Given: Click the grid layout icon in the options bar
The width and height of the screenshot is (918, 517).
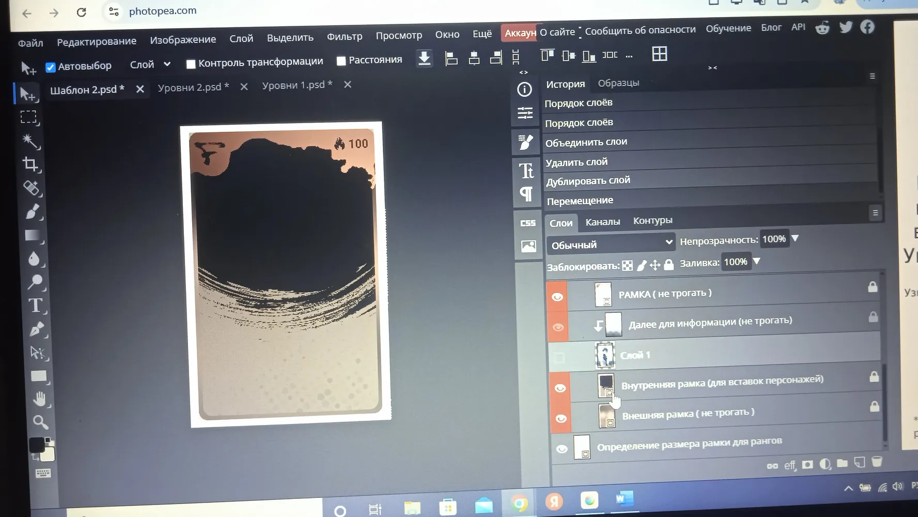Looking at the screenshot, I should click(660, 54).
